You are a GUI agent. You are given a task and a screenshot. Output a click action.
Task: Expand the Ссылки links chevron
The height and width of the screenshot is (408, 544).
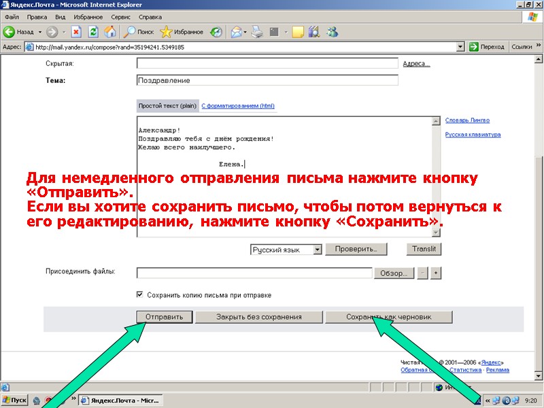pyautogui.click(x=539, y=45)
